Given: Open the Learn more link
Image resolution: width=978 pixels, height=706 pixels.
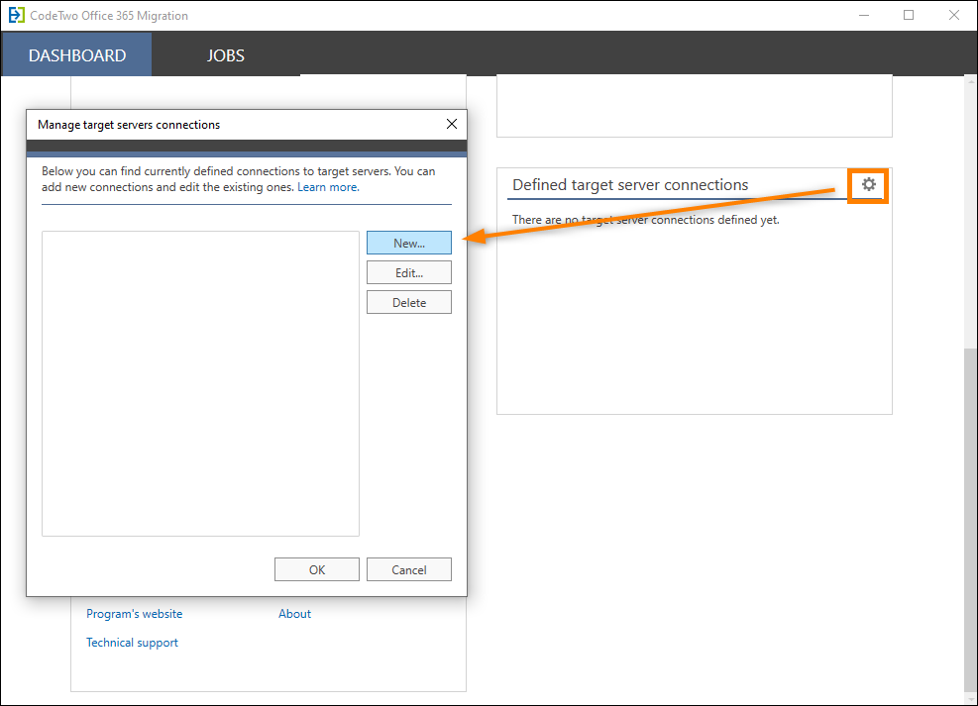Looking at the screenshot, I should pos(328,187).
